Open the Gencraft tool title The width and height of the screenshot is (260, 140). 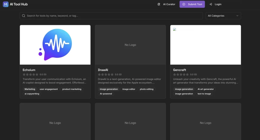click(180, 70)
